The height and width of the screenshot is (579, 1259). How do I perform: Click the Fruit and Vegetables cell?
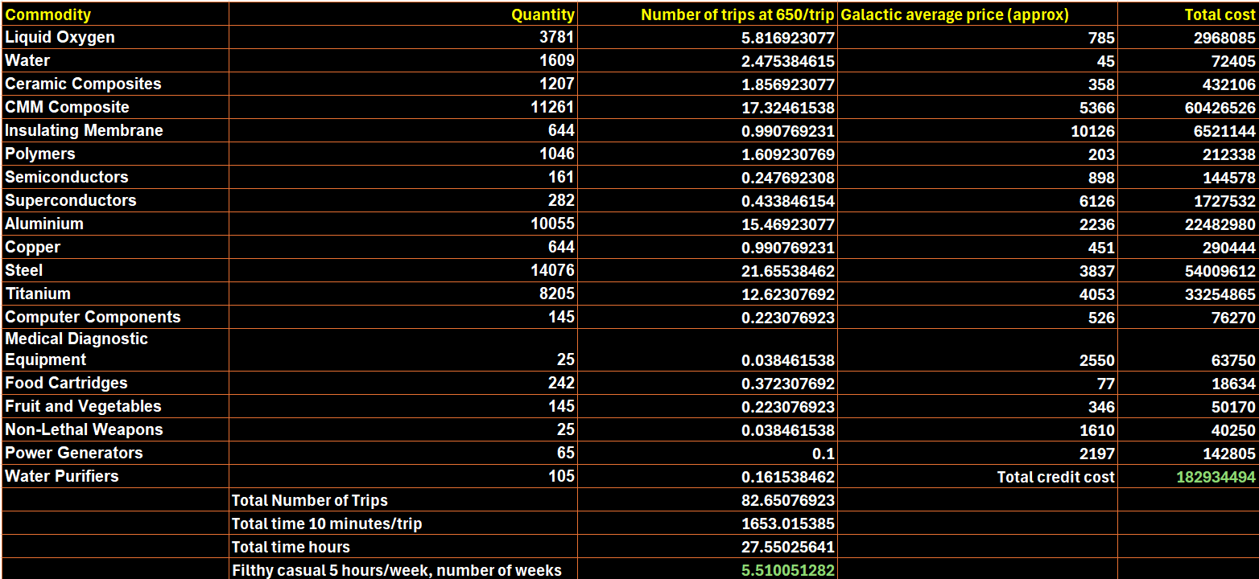point(115,406)
